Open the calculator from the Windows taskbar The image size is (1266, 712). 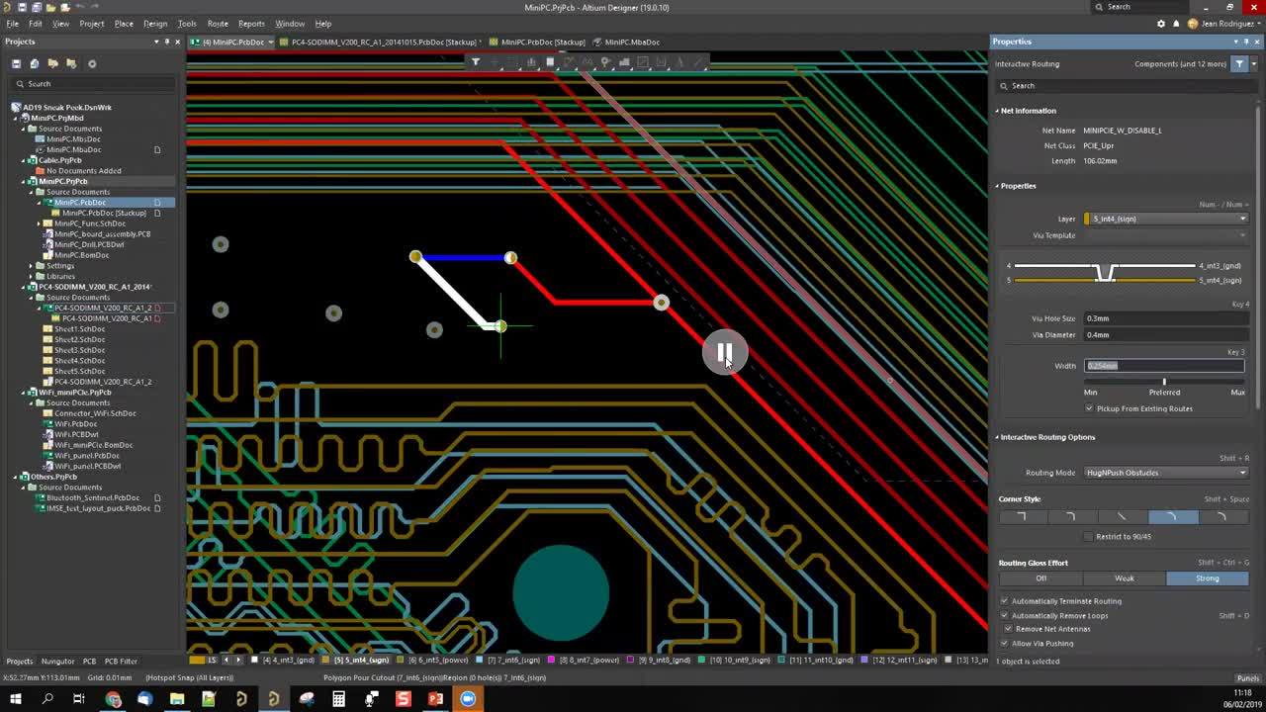(338, 699)
